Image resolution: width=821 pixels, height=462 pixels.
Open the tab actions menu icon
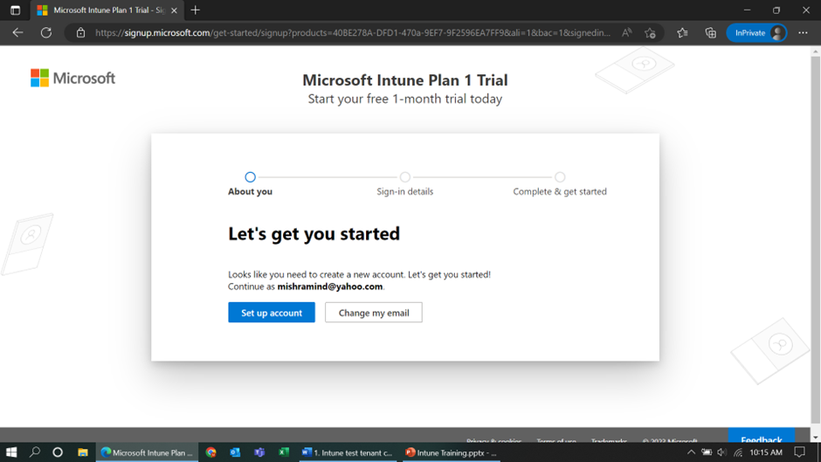point(15,10)
